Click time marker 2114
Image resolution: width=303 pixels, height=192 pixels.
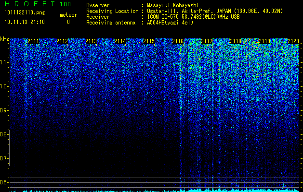coord(120,41)
